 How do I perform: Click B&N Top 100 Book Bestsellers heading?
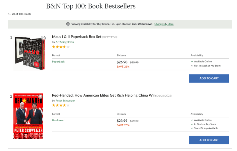91,6
